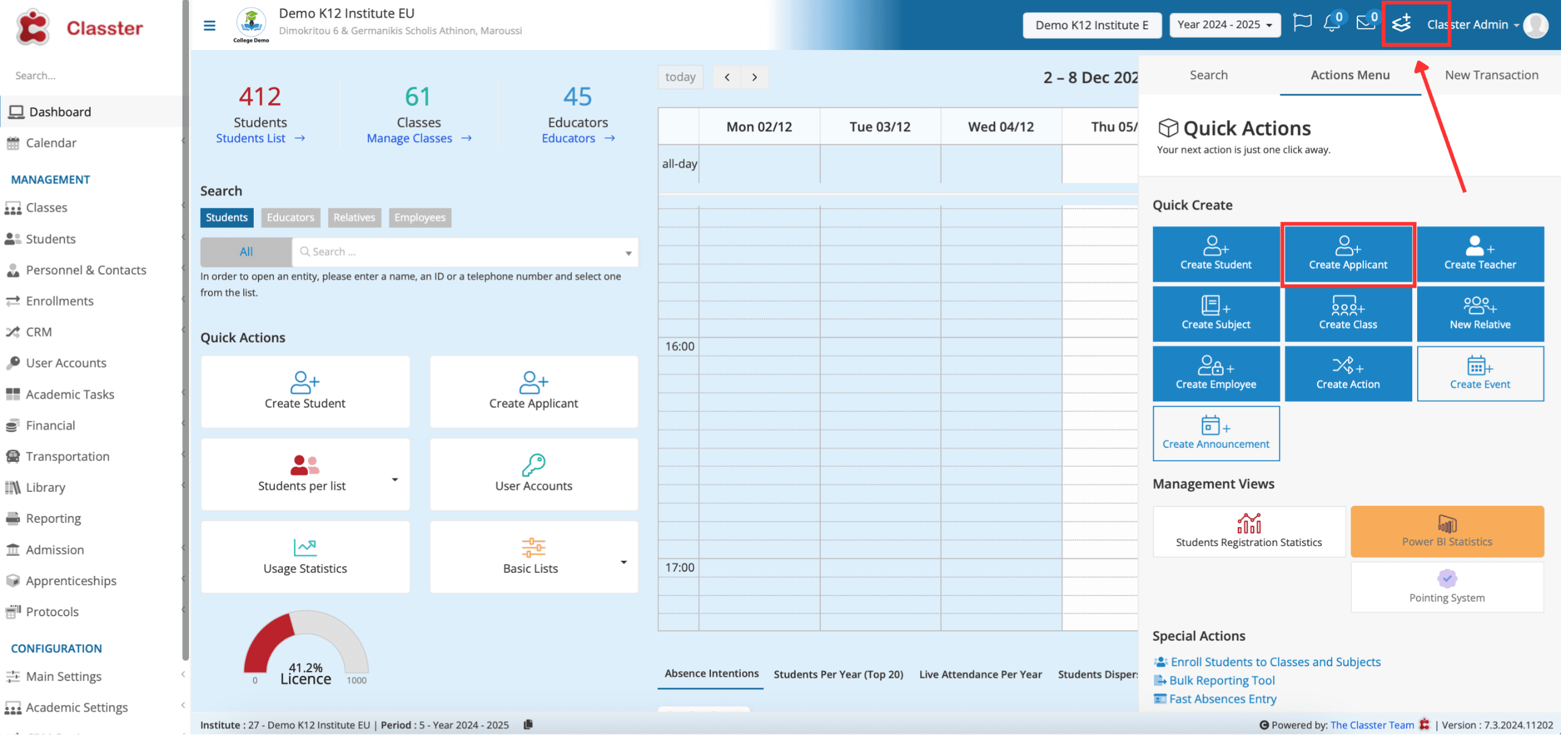
Task: Open the Students List link
Action: (260, 138)
